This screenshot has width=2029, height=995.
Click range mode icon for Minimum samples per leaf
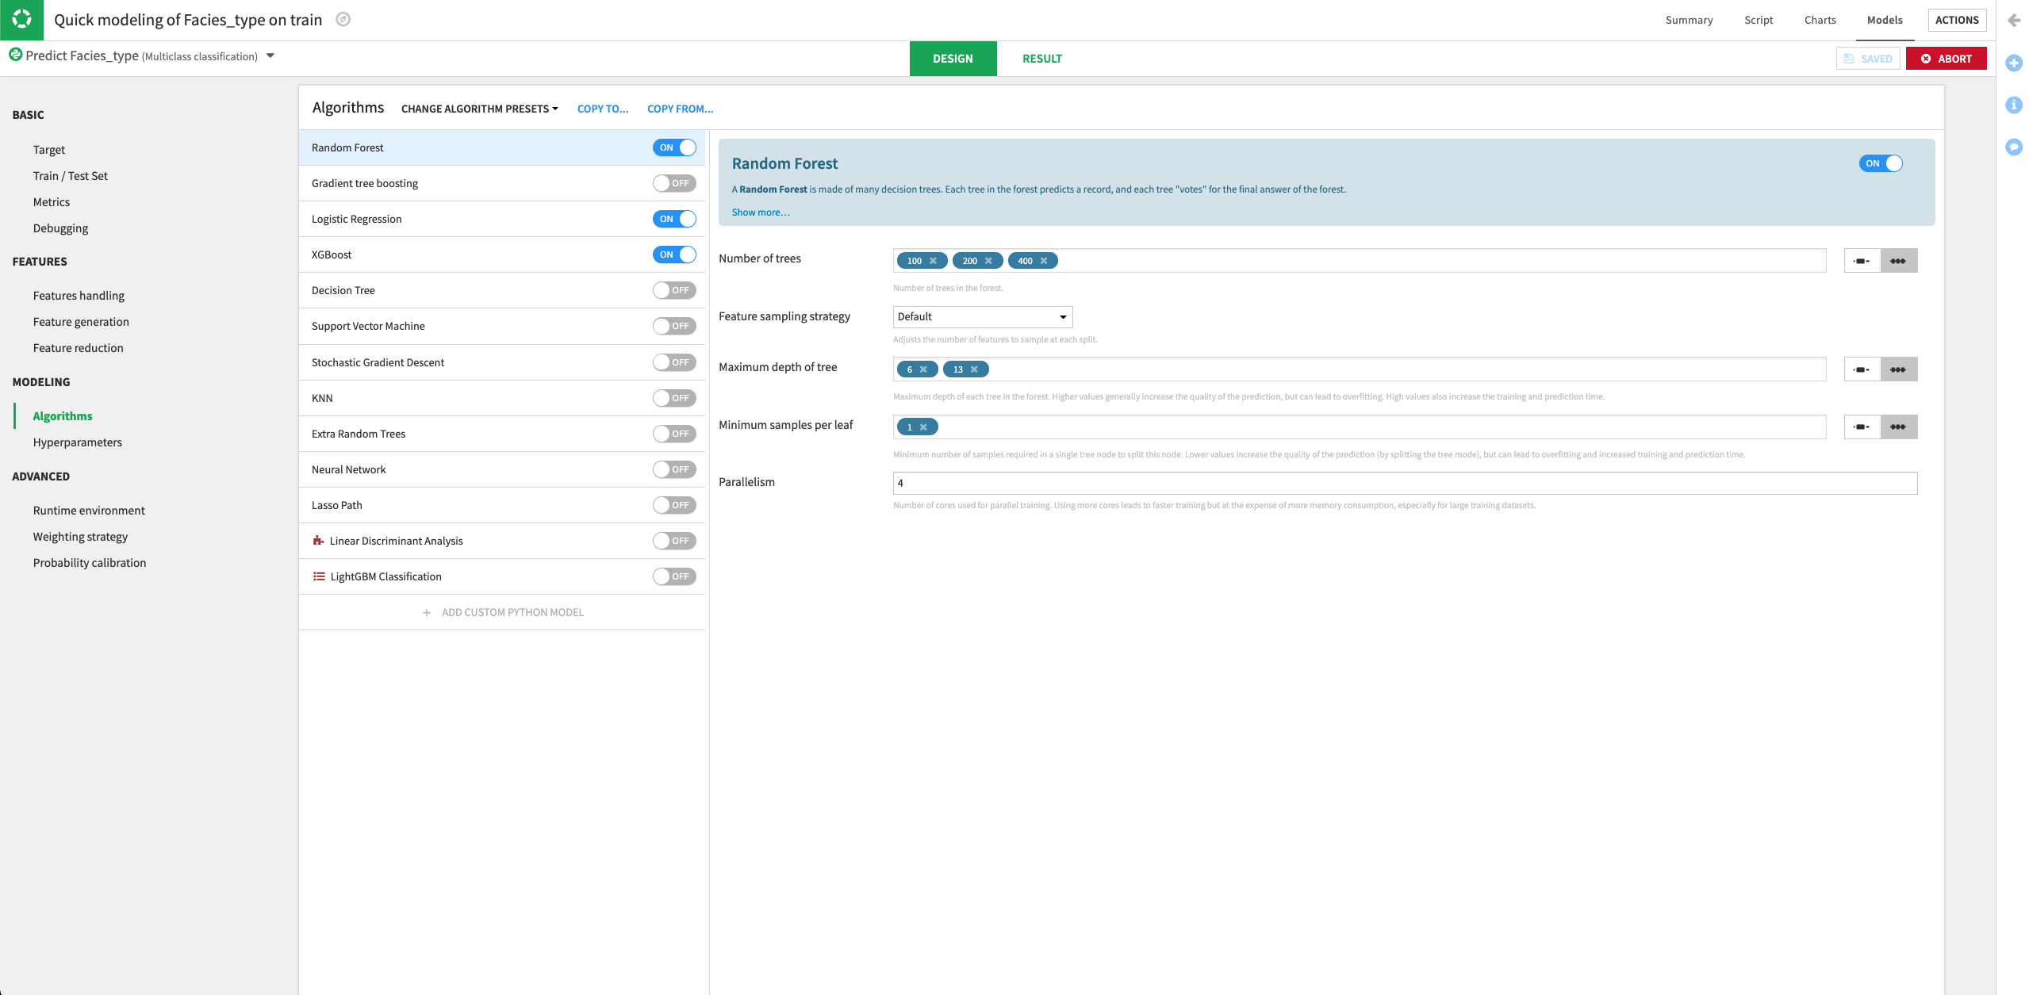(x=1862, y=427)
